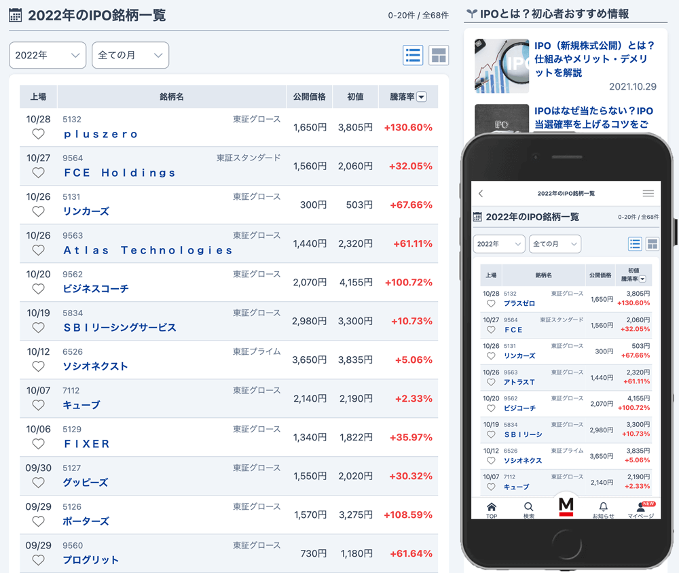Toggle heart for ビジネスコーチ row
This screenshot has width=679, height=573.
[x=39, y=289]
